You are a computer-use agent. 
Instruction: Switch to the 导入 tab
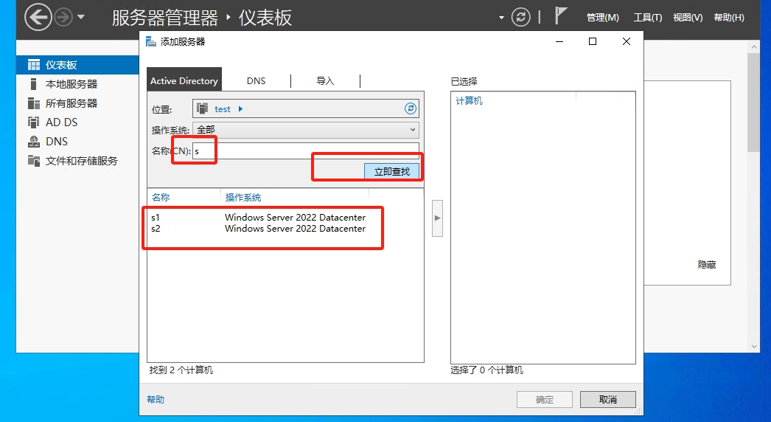(x=325, y=80)
